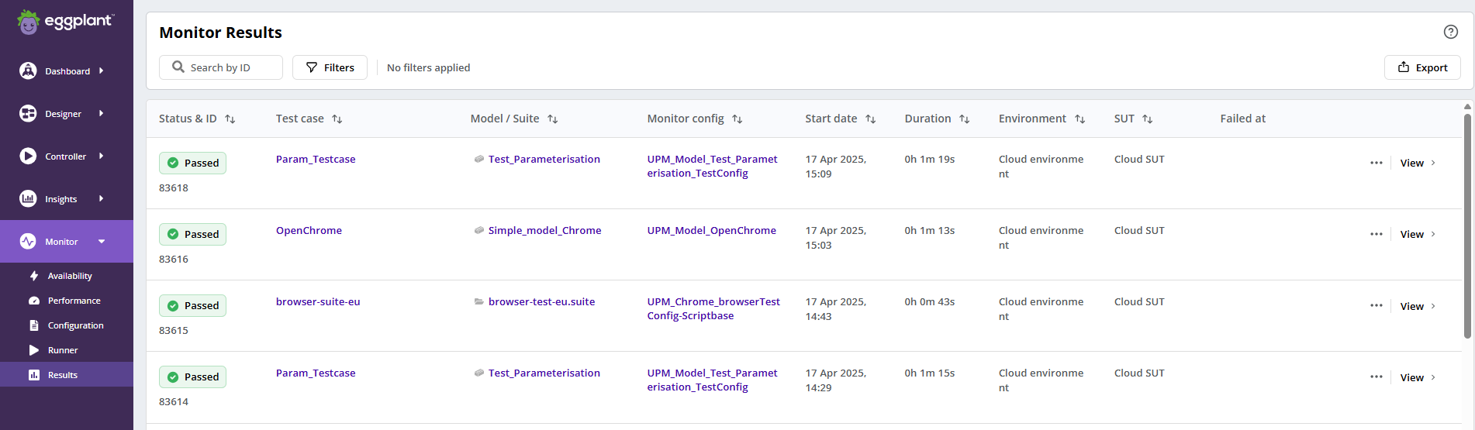Open the Monitor menu item
This screenshot has width=1475, height=430.
(67, 241)
